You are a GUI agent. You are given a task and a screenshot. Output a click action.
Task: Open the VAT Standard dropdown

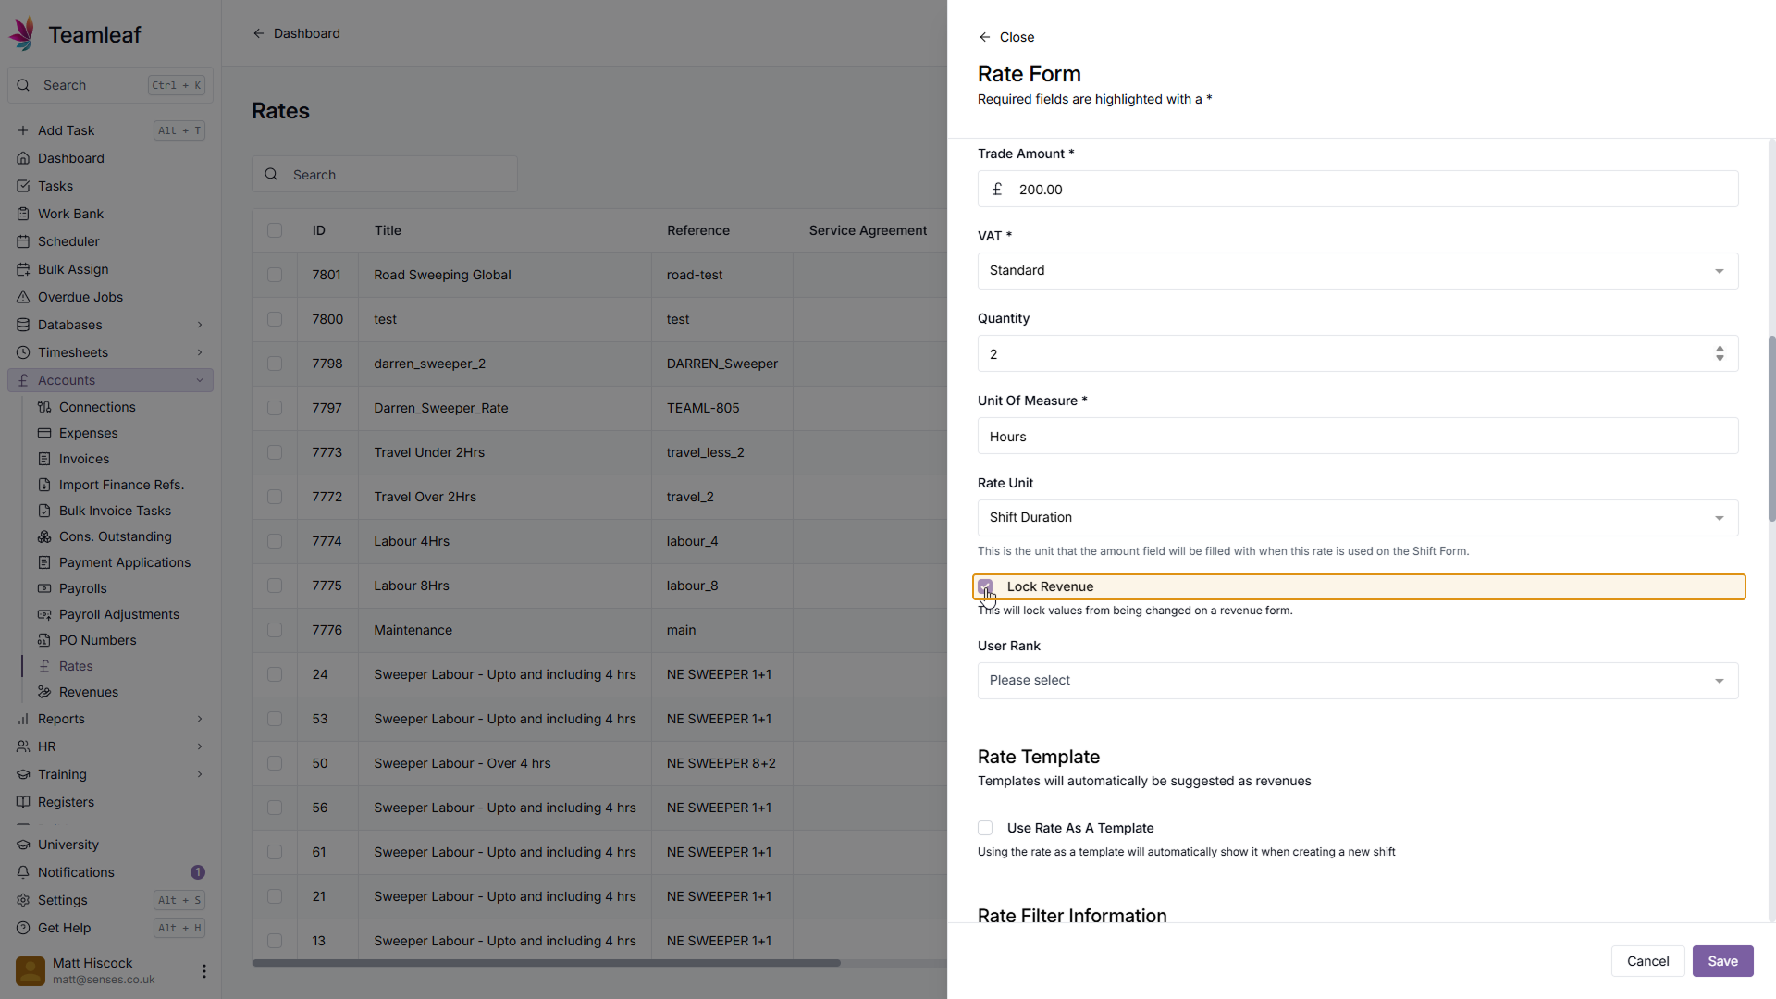click(x=1357, y=271)
